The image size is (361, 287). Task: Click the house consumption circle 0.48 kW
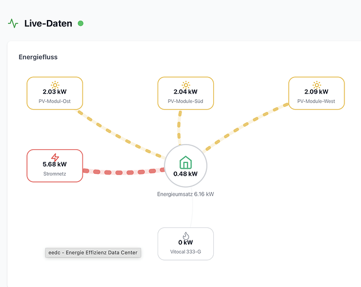coord(186,166)
